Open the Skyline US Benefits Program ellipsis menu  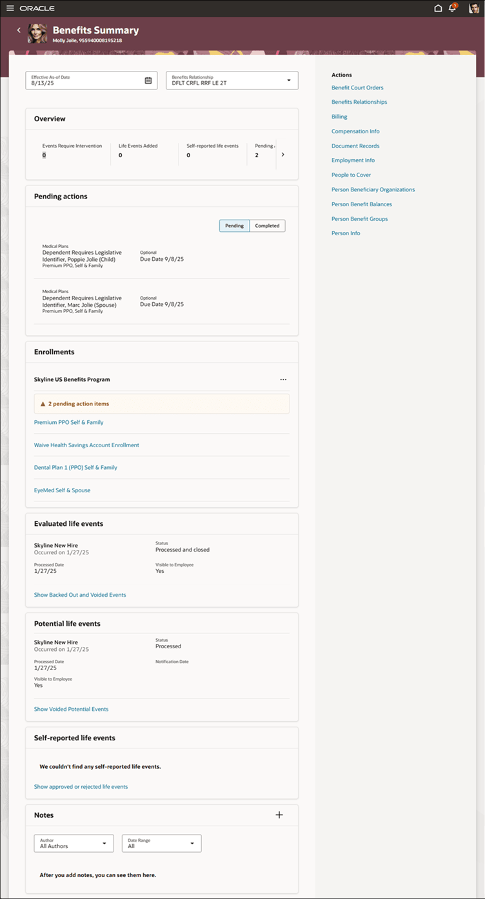click(283, 379)
